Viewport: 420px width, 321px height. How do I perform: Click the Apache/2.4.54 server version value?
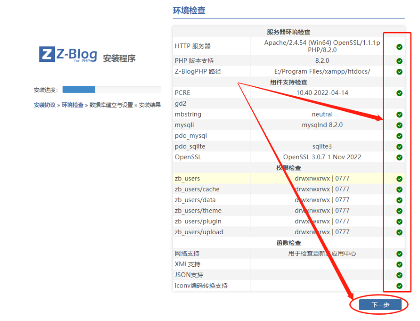pos(322,46)
